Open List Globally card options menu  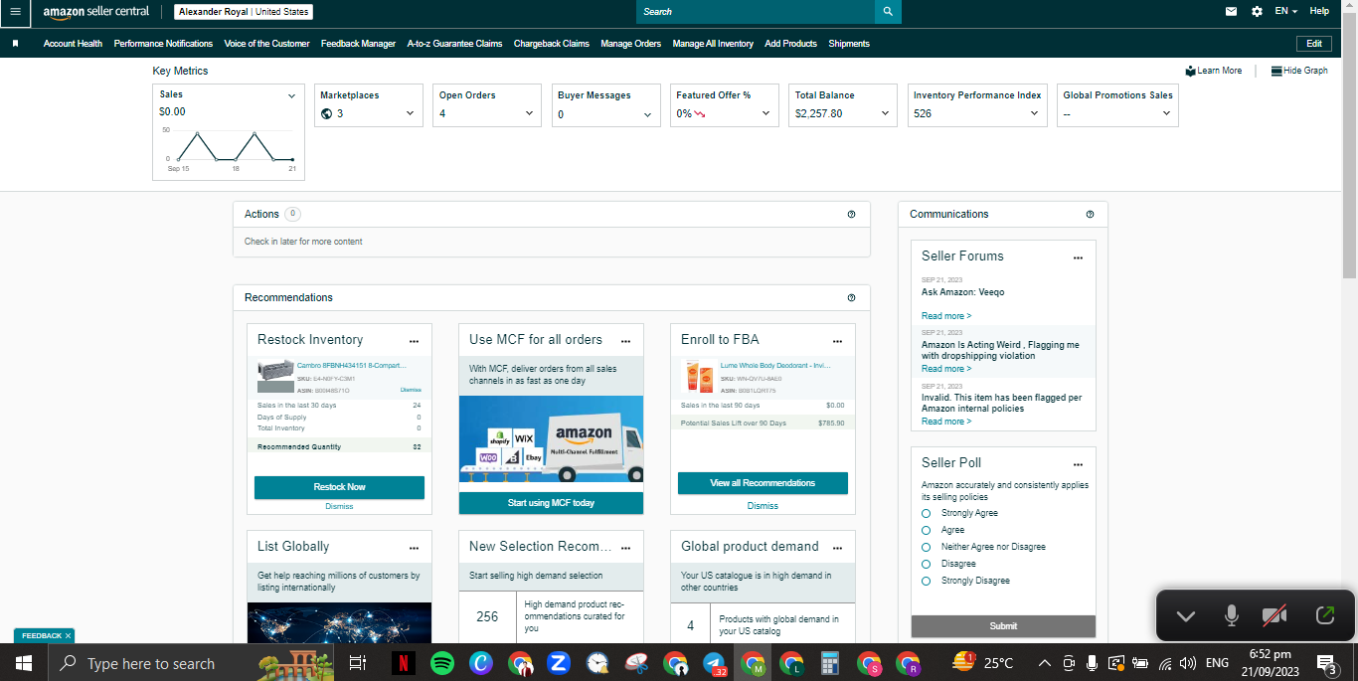pyautogui.click(x=414, y=548)
